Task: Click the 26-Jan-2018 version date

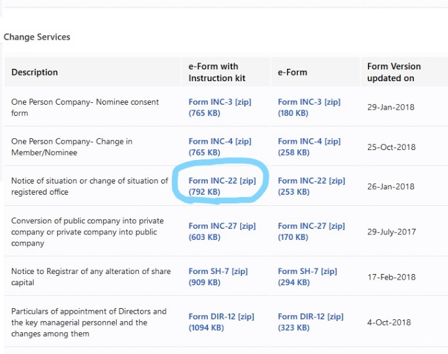Action: pos(390,187)
